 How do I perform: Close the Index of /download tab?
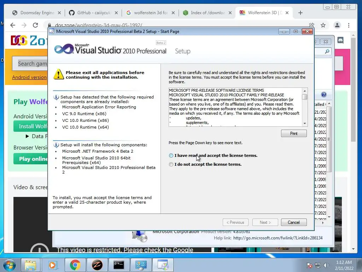pos(230,13)
